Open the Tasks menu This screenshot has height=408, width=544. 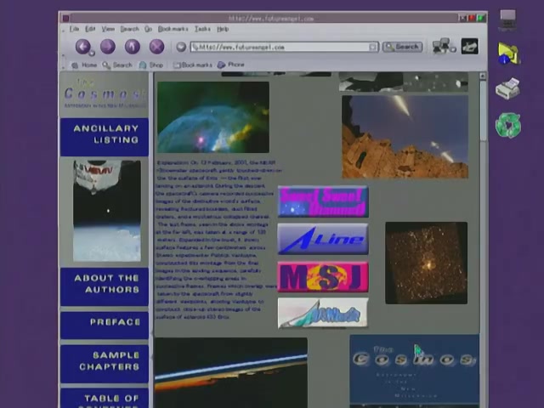(x=202, y=29)
